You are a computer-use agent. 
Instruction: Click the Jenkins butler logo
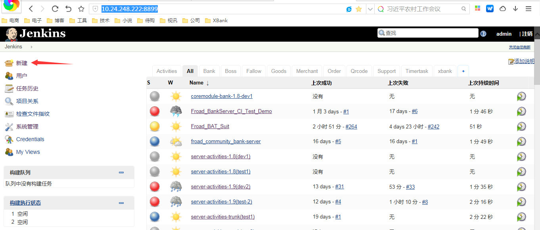pos(11,34)
